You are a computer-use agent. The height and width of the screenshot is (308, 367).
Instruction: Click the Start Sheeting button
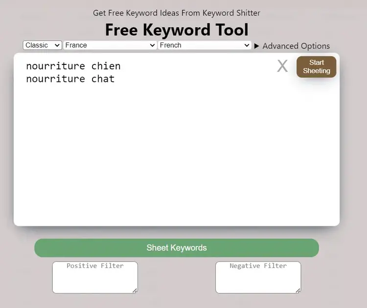(316, 67)
